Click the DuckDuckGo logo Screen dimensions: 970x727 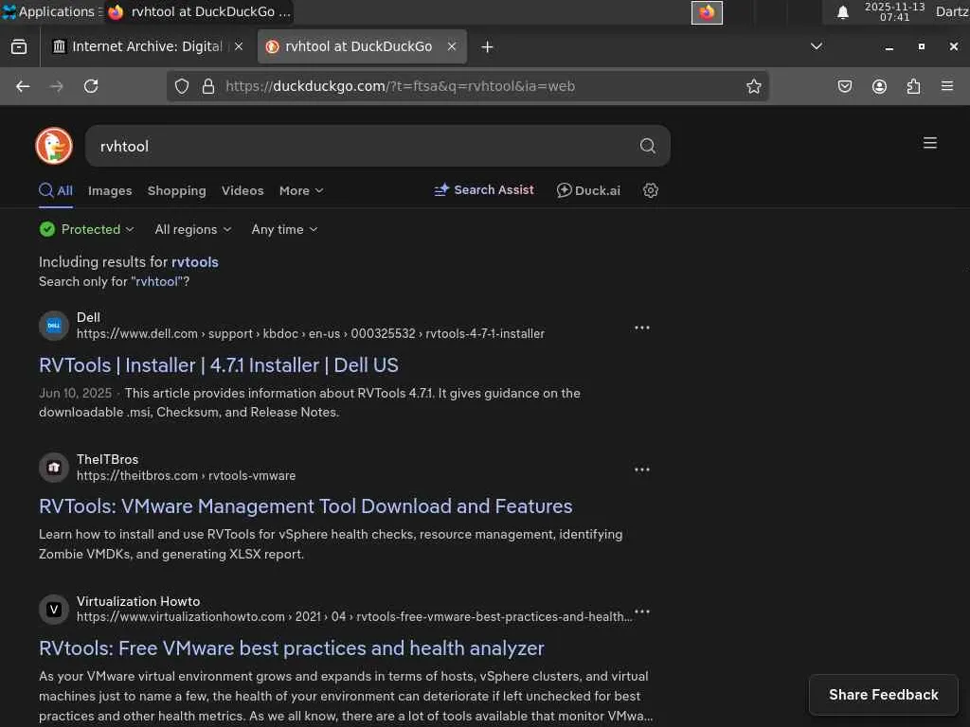(x=54, y=146)
